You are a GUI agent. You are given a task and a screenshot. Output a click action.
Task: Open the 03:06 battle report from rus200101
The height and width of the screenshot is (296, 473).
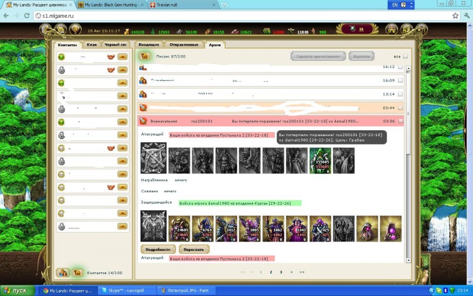click(x=271, y=121)
